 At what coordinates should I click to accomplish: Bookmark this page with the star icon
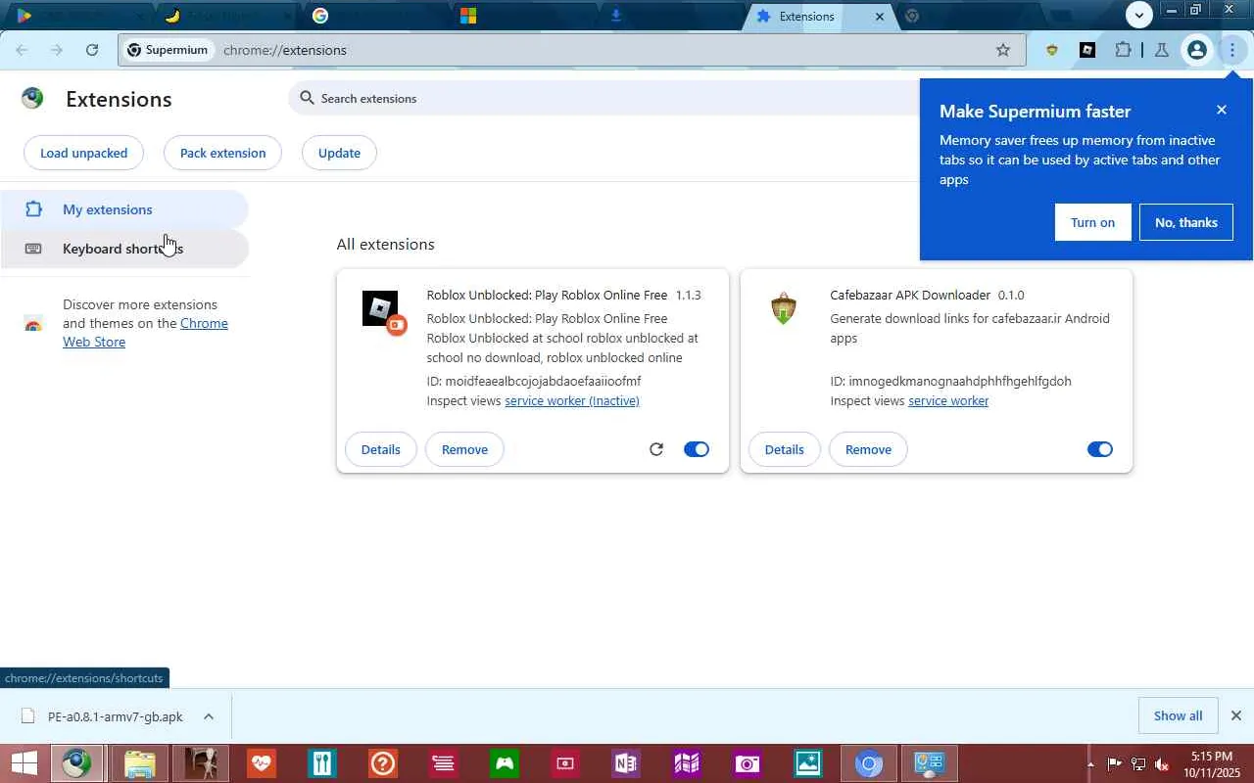point(1002,50)
